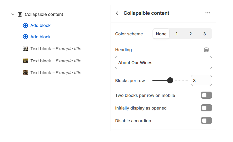Select the third Text block thumbnail icon

click(25, 73)
